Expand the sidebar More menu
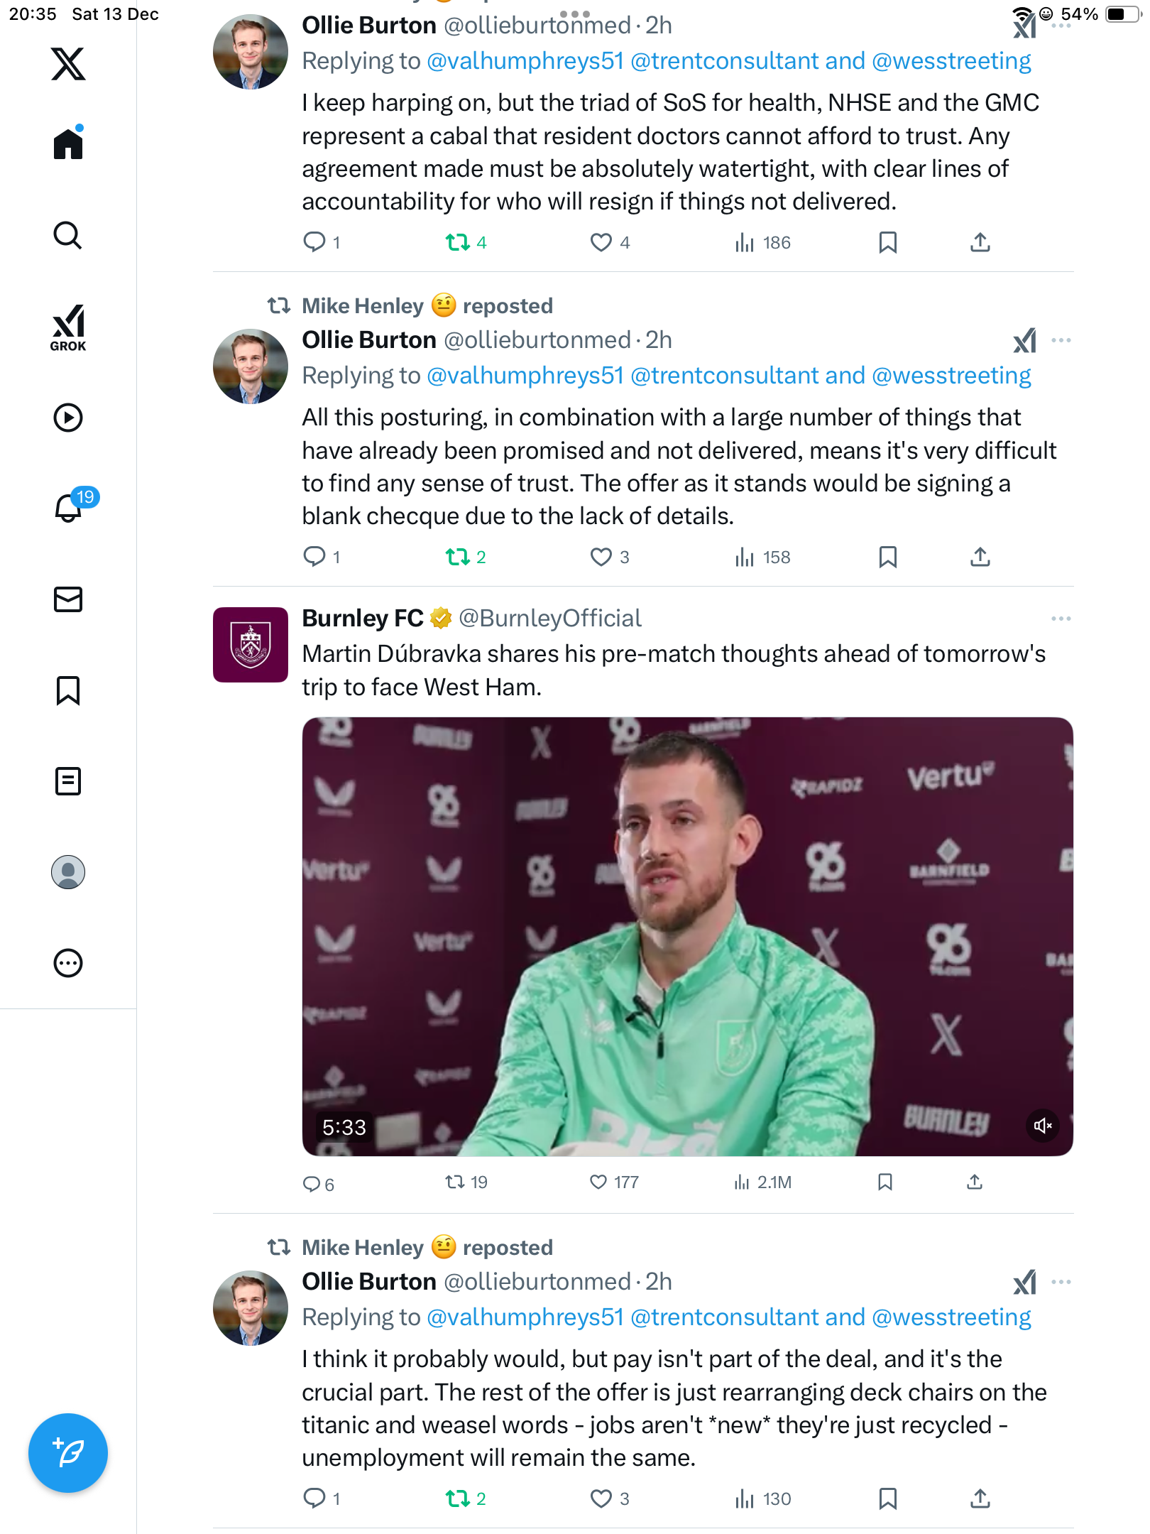 (x=68, y=963)
